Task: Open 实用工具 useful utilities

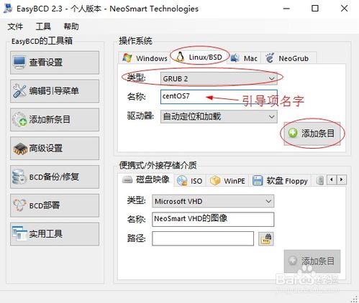Action: click(x=55, y=234)
